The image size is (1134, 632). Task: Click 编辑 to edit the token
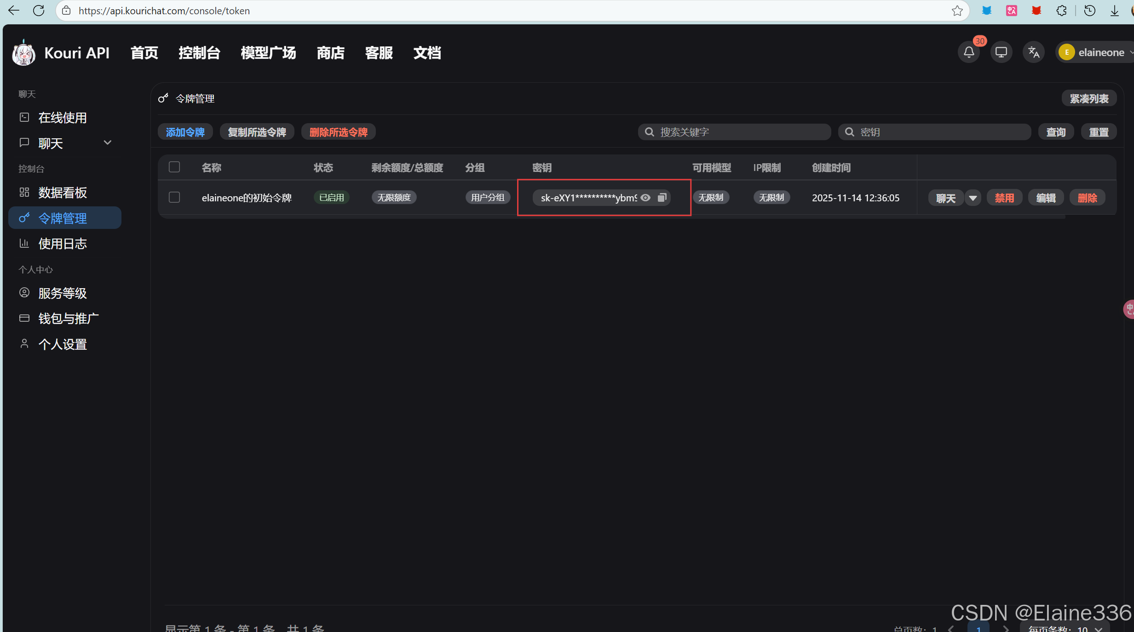pos(1046,197)
